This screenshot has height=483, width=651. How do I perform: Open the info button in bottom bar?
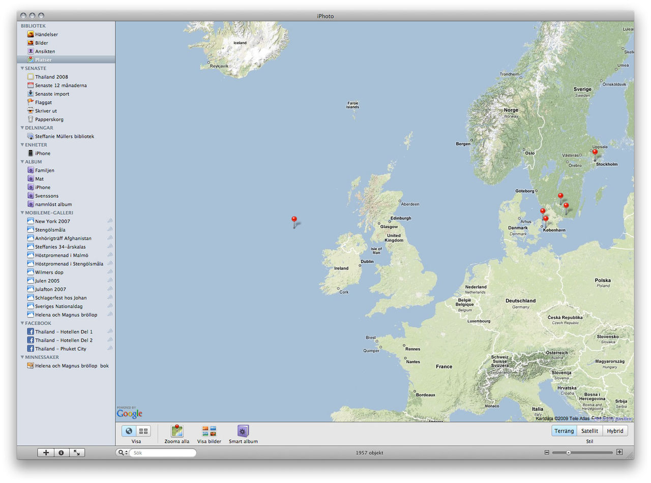pos(61,452)
